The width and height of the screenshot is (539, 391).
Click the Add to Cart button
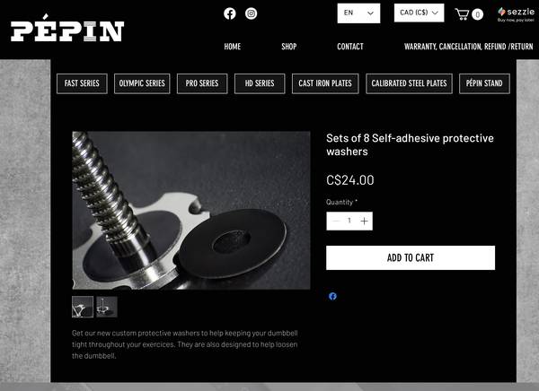coord(411,257)
